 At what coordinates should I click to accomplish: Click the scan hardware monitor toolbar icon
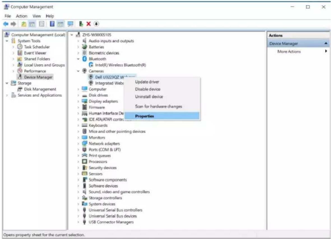pos(70,24)
